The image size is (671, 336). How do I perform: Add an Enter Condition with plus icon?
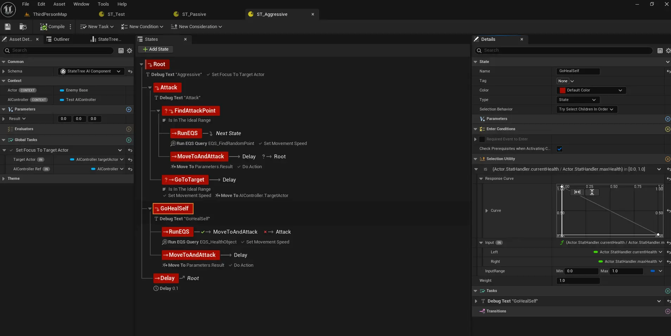pyautogui.click(x=667, y=129)
